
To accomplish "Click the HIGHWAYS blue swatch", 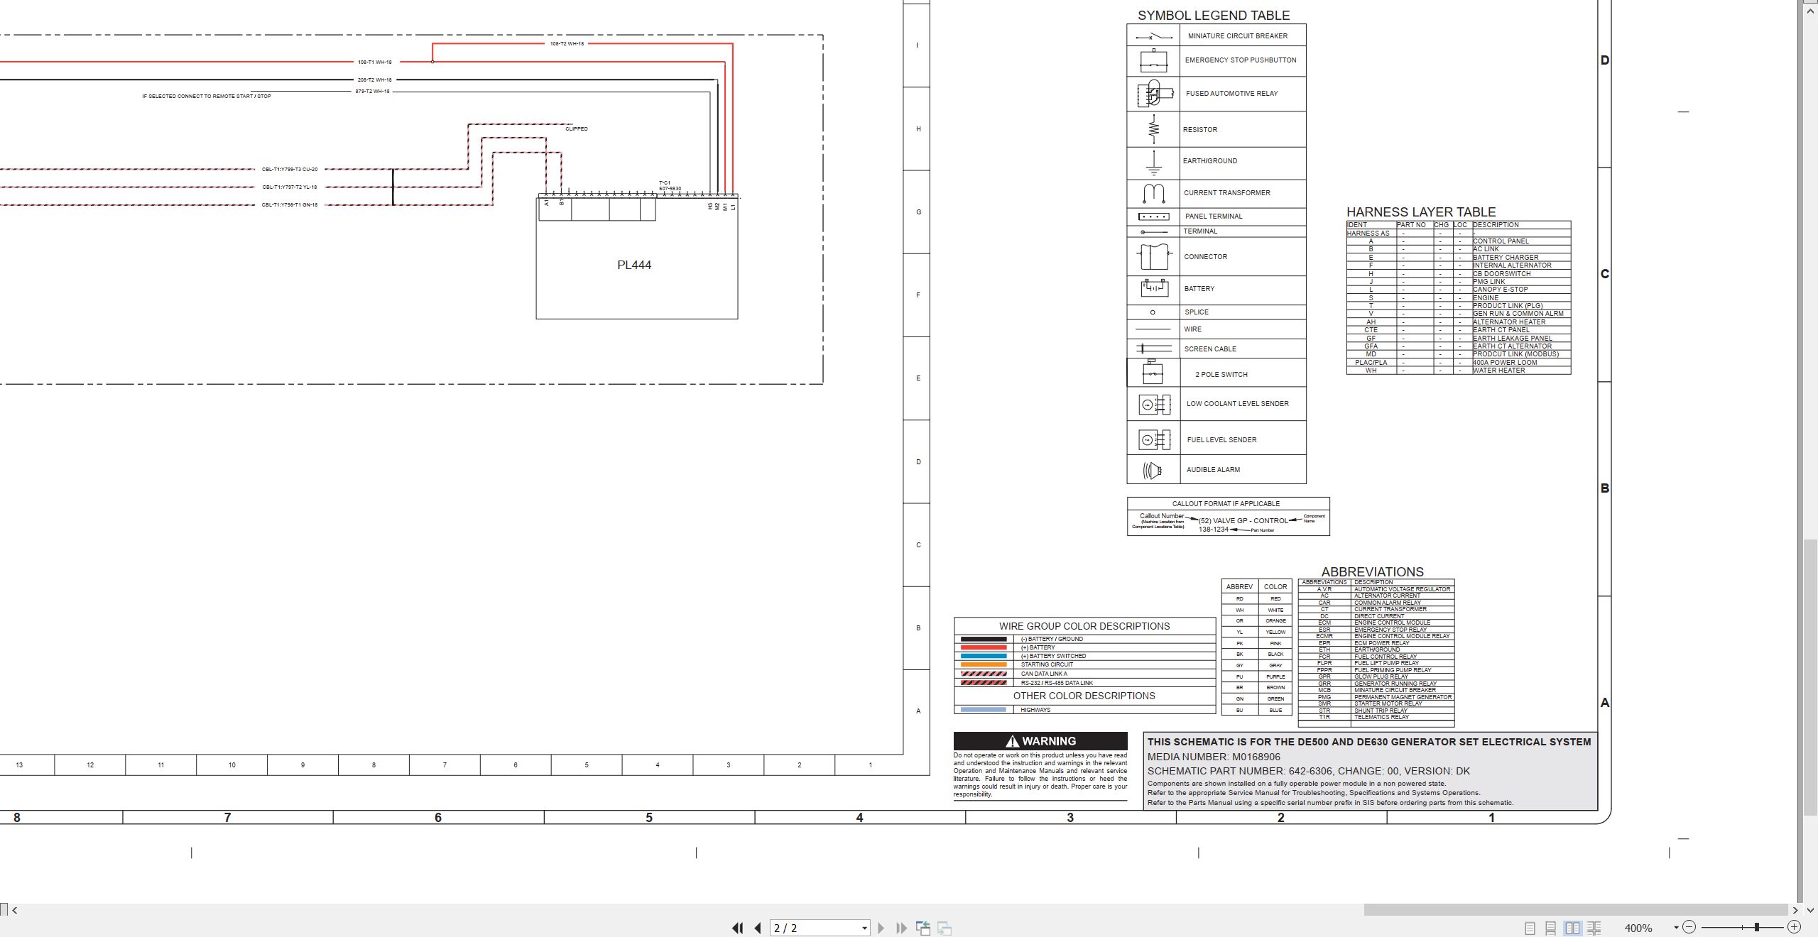I will 983,710.
